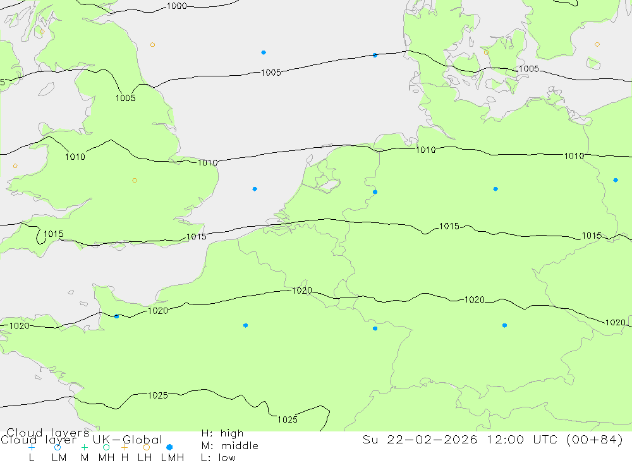Click the 1020 label over Belgium-Luxembourg area
This screenshot has width=632, height=463.
point(302,291)
